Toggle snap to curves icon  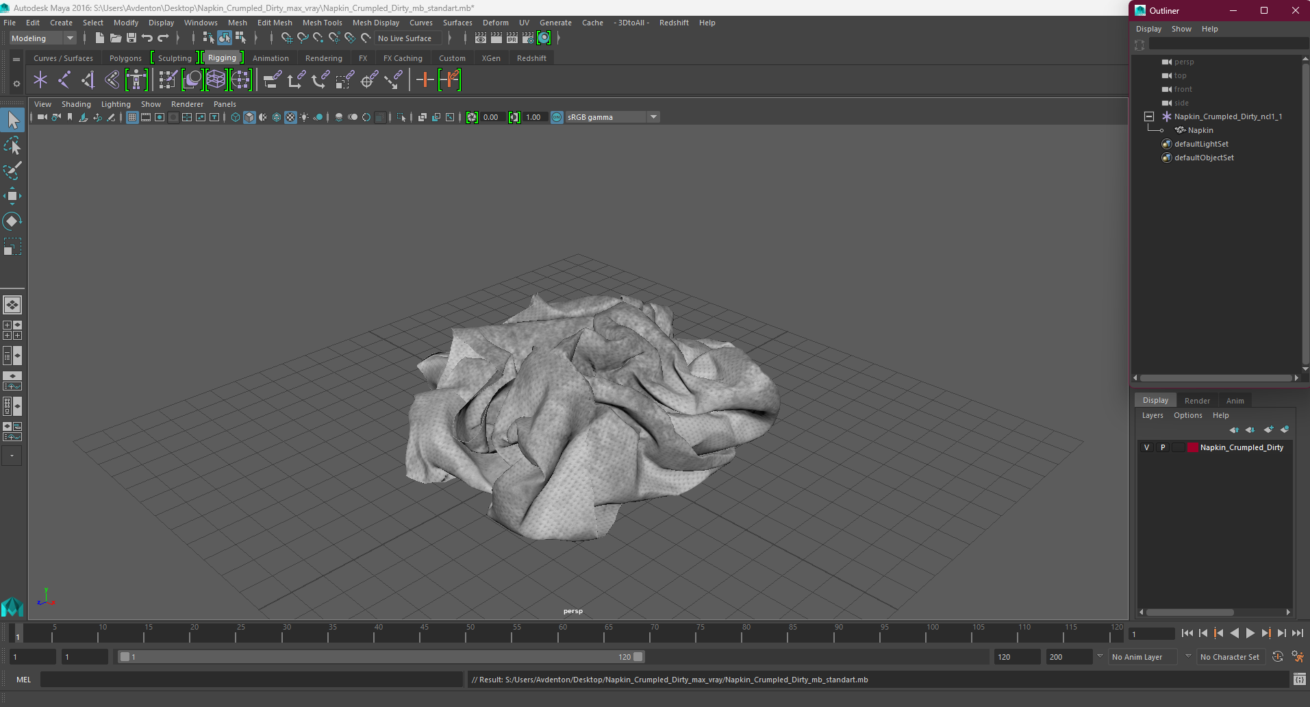click(302, 38)
